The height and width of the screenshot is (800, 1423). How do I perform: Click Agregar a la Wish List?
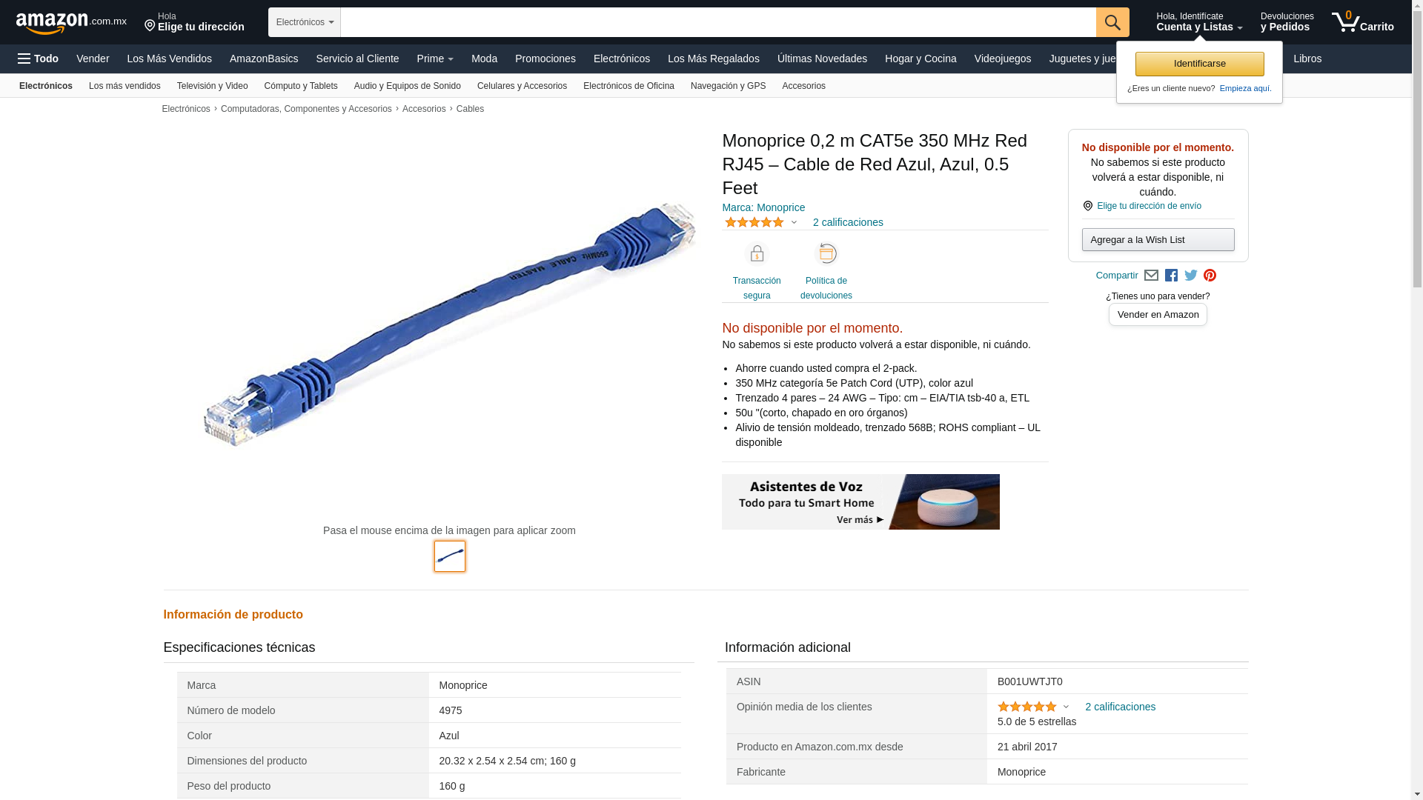click(x=1158, y=240)
